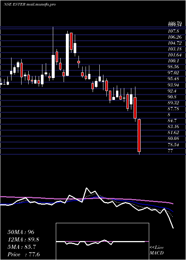Click the 100.1 price axis label
The width and height of the screenshot is (186, 260).
[173, 61]
